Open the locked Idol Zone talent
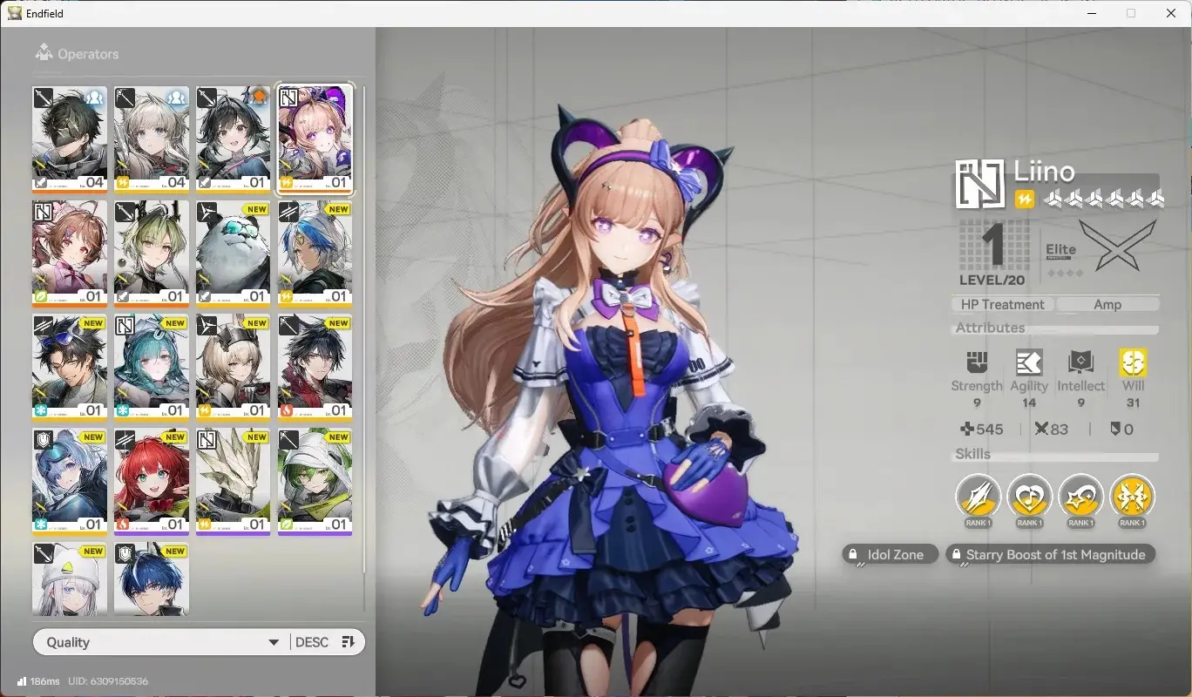Image resolution: width=1192 pixels, height=697 pixels. [890, 554]
